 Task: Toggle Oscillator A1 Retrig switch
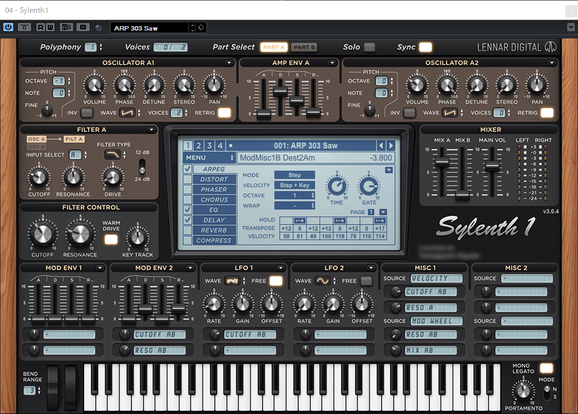point(224,113)
